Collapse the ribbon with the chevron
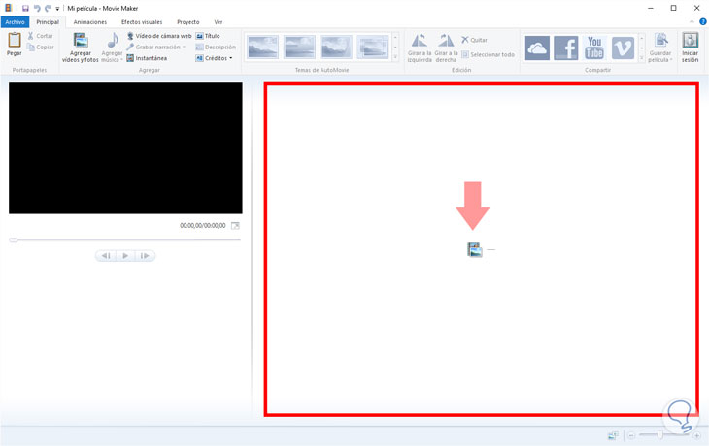The width and height of the screenshot is (709, 446). 692,21
